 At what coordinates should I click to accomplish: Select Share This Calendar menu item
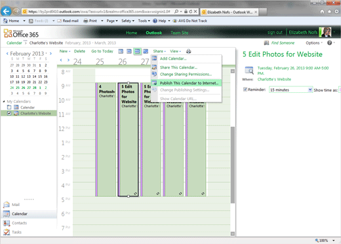pos(186,67)
